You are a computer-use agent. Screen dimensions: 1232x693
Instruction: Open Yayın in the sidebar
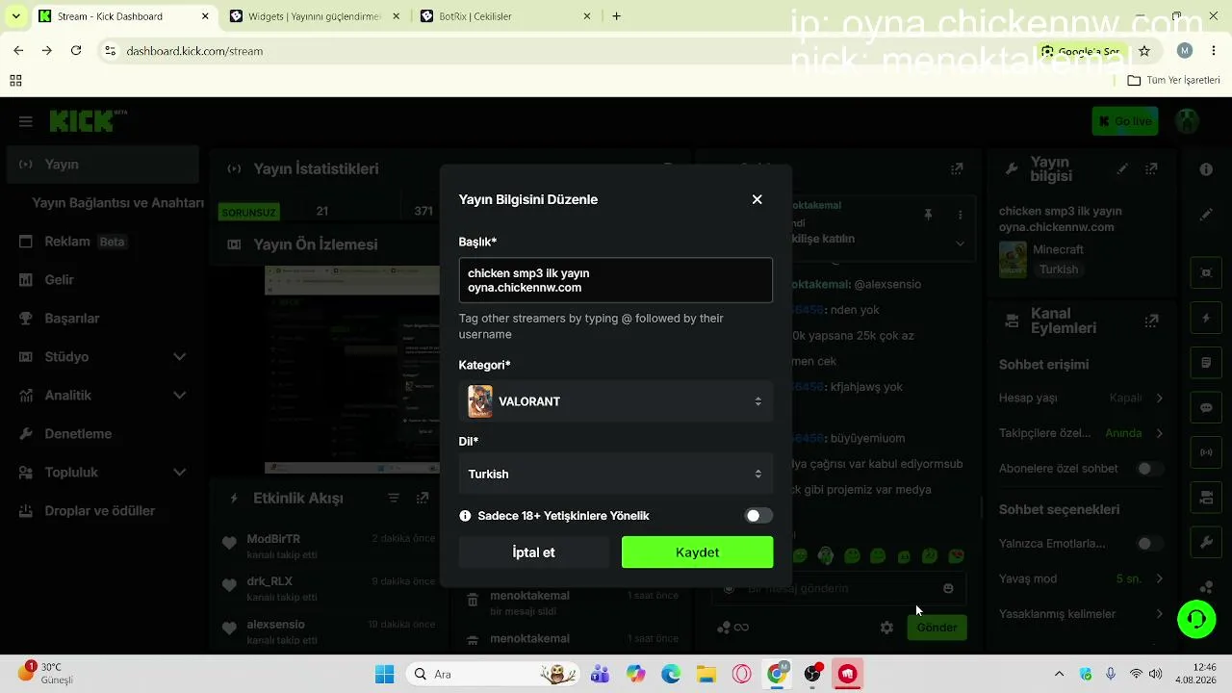tap(103, 165)
